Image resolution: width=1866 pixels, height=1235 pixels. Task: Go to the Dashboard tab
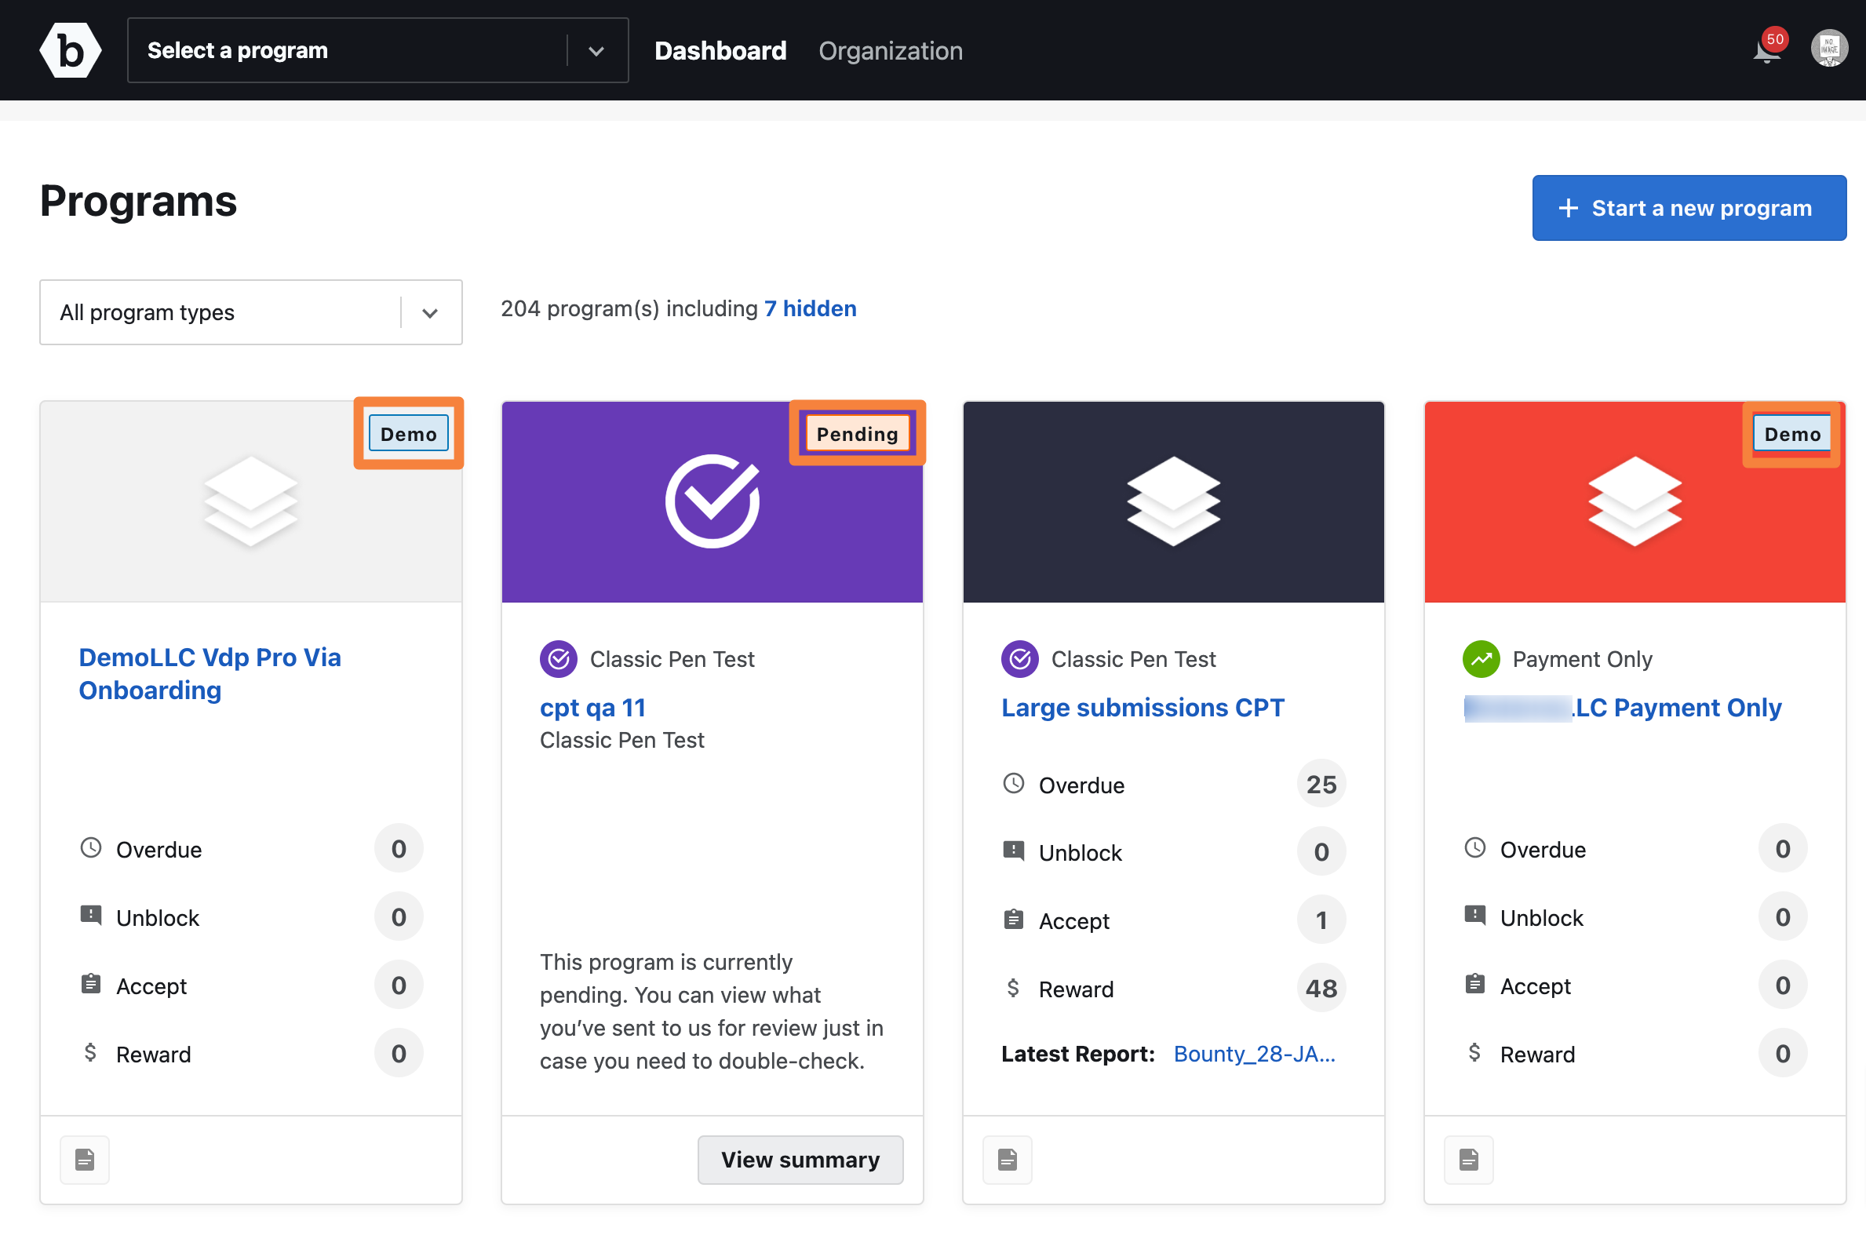pyautogui.click(x=720, y=51)
